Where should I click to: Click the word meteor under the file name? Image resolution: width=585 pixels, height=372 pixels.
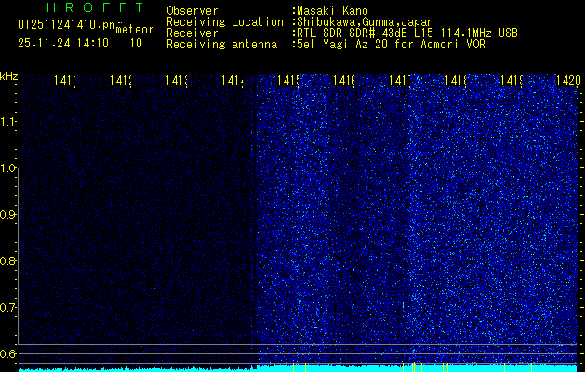pos(135,30)
